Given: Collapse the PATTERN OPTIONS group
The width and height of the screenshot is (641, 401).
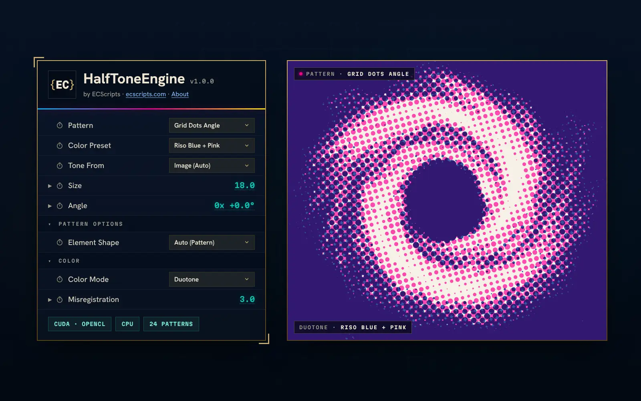Looking at the screenshot, I should [x=50, y=224].
